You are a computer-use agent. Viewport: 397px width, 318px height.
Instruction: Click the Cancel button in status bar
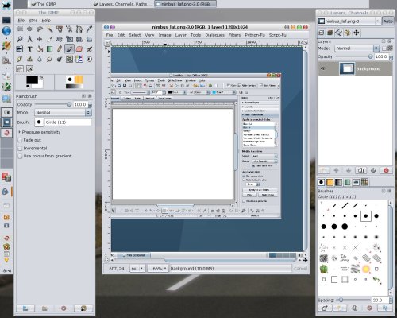pos(300,269)
